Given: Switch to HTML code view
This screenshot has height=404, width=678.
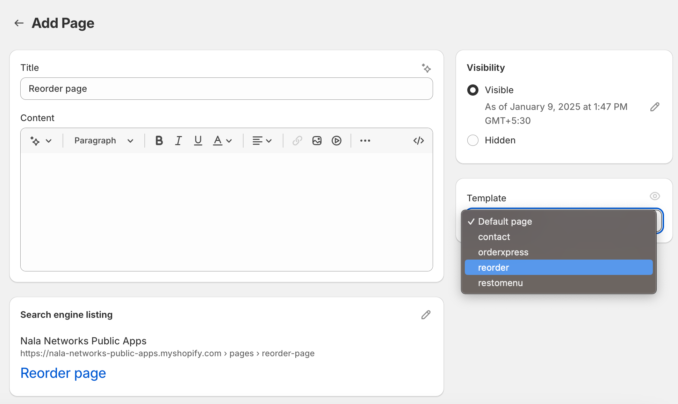Looking at the screenshot, I should click(x=418, y=141).
